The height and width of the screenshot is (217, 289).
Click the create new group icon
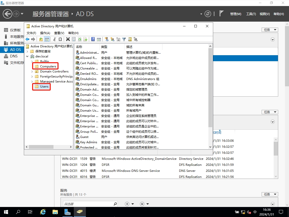(112, 39)
